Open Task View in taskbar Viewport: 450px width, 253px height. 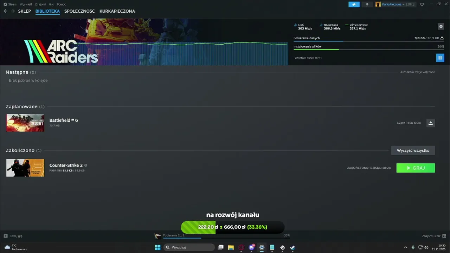[221, 247]
